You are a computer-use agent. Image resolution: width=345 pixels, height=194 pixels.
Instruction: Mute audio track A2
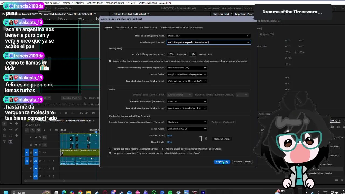(44, 168)
